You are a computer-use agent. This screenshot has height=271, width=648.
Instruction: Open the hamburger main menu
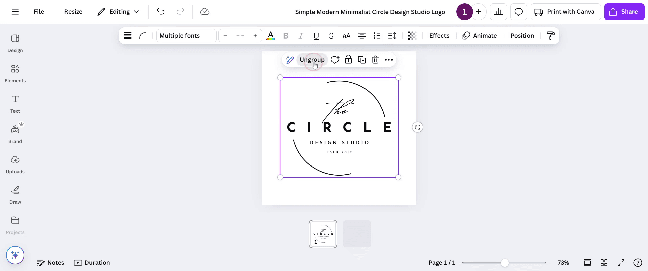point(15,12)
